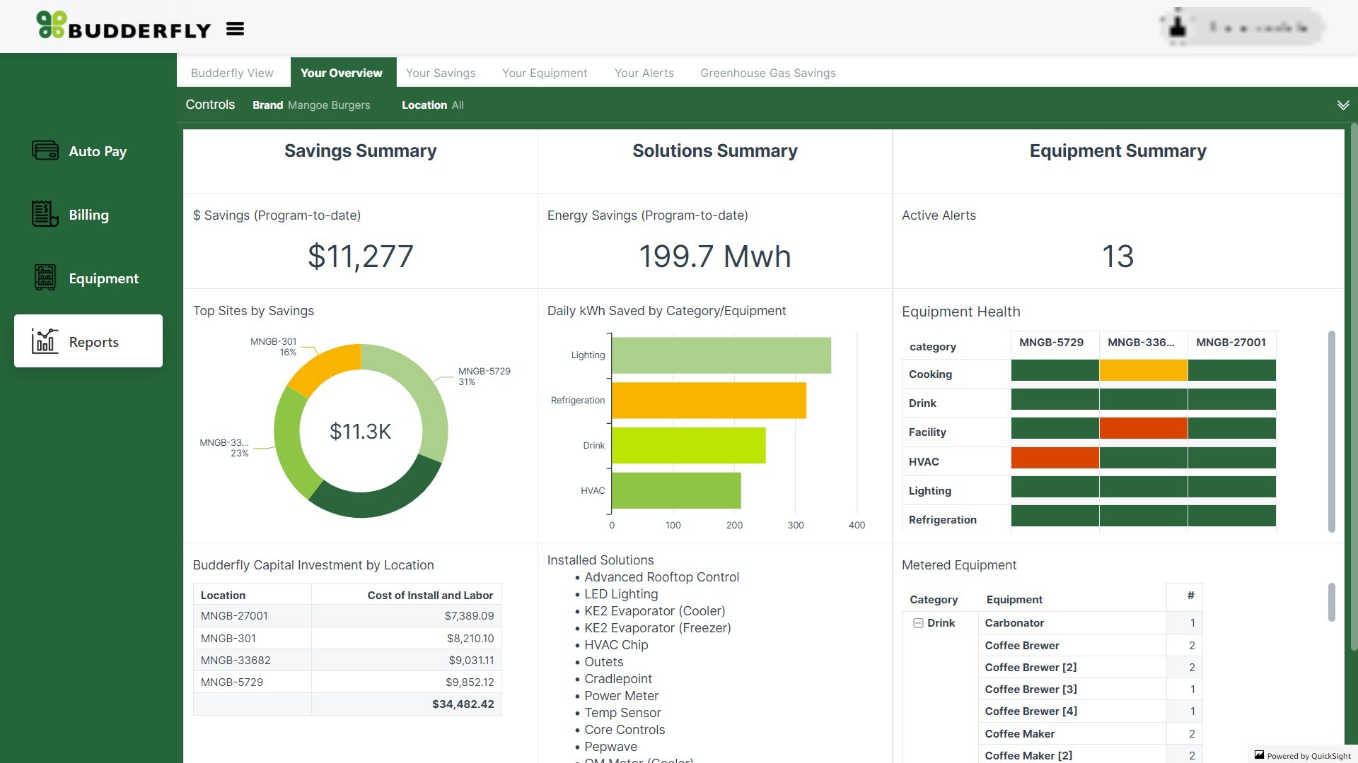Click the red HVAC cell for MNGB-5729
Screen dimensions: 1358x763
click(1054, 458)
